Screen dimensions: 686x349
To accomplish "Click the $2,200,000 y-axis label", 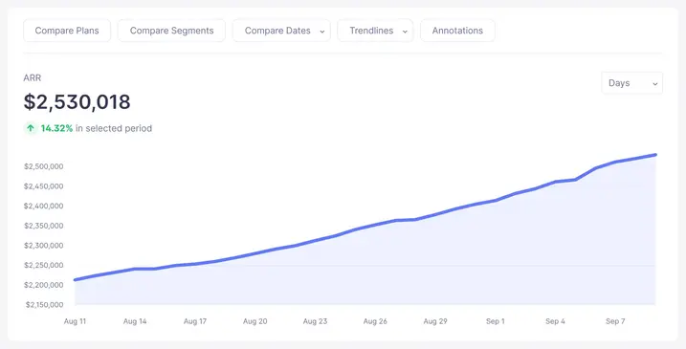I will 44,285.
